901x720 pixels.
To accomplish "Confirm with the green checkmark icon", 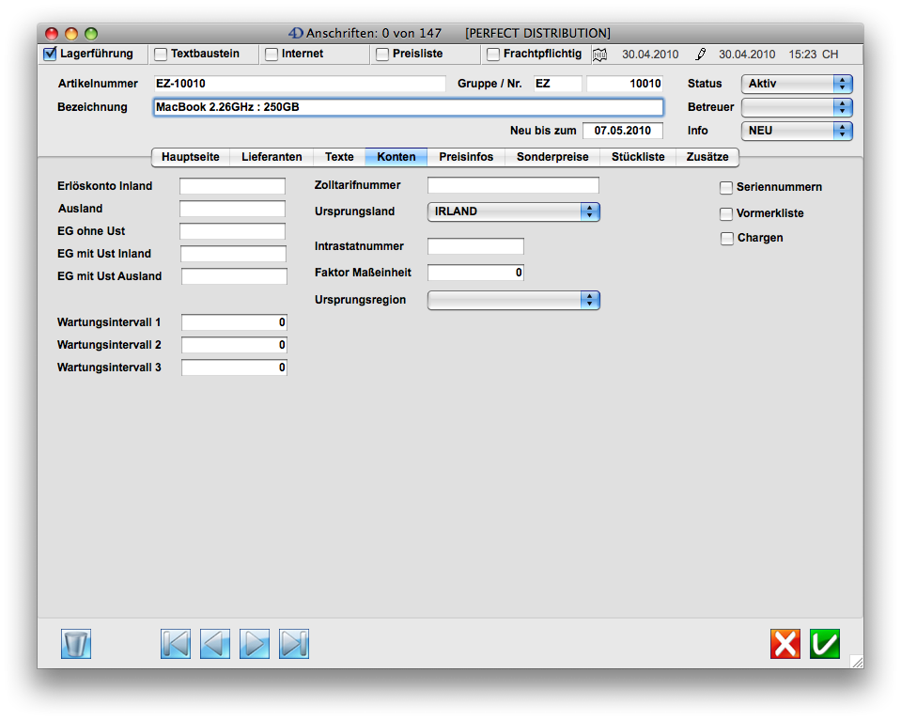I will 825,644.
